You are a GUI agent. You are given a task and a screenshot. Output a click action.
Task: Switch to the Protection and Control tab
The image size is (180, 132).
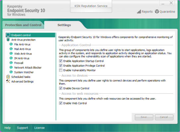[x=23, y=25]
